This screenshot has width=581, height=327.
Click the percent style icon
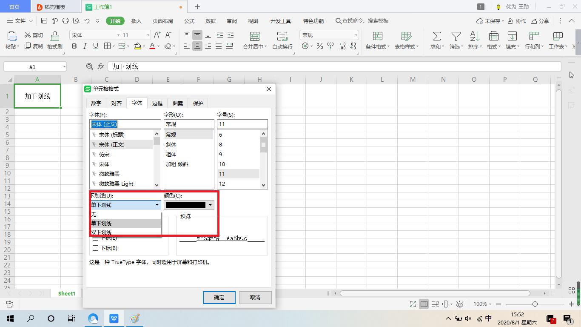319,46
